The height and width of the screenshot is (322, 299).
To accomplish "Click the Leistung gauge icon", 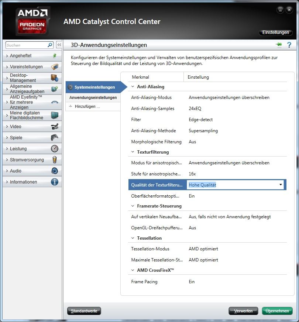I will (x=55, y=149).
